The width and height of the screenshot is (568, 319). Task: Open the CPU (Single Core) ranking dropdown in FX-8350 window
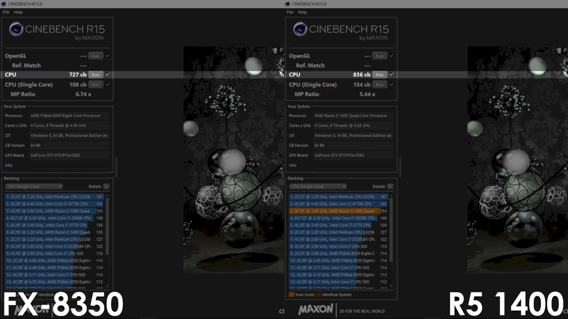point(34,187)
